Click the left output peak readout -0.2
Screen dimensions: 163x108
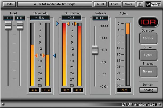66,90
